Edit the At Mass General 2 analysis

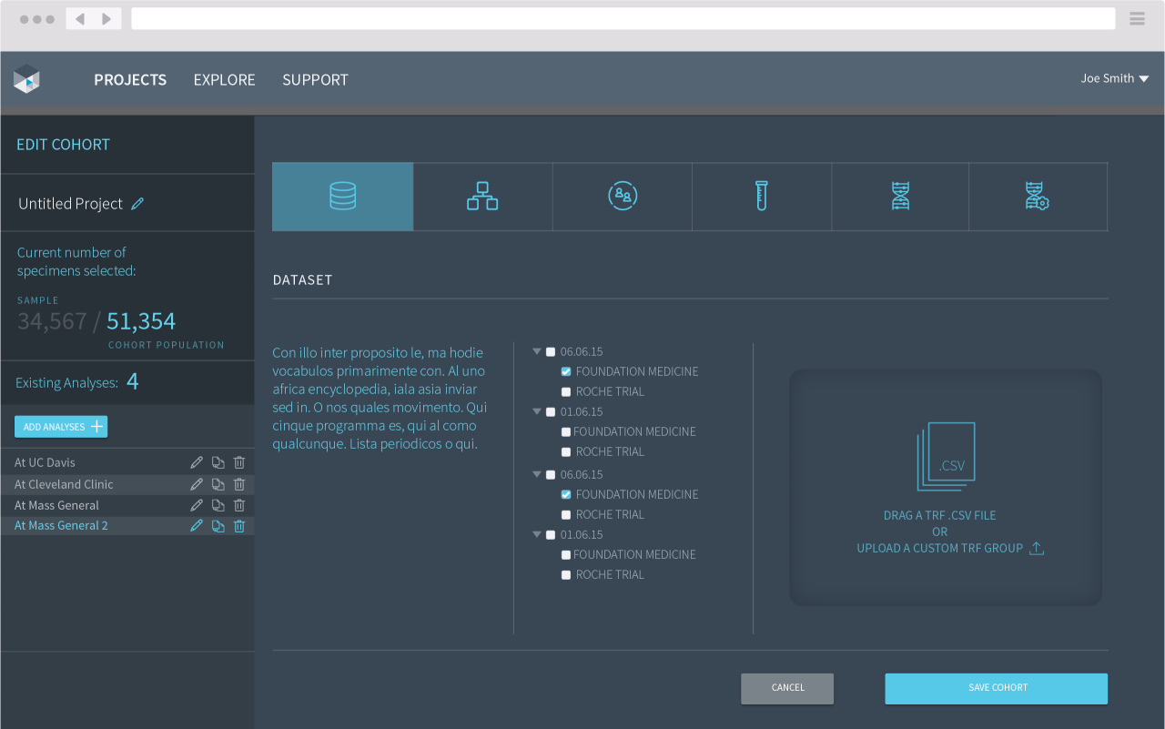[196, 526]
